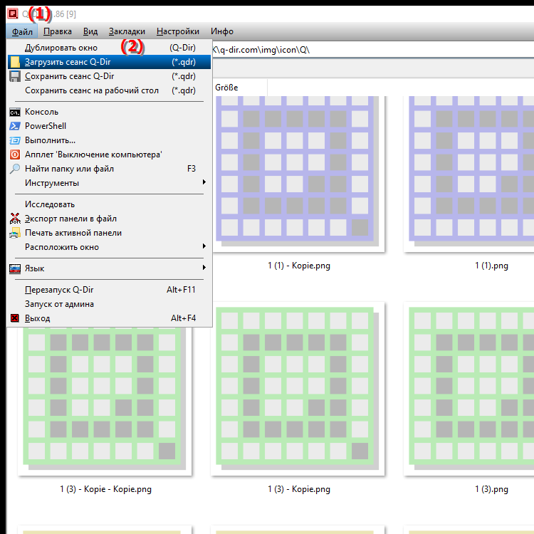Viewport: 534px width, 534px height.
Task: Expand the Инструменты submenu arrow
Action: (204, 182)
